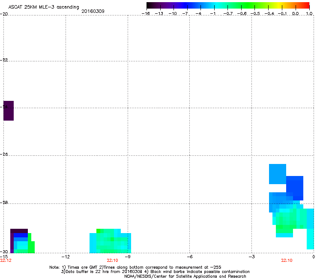The height and width of the screenshot is (279, 317).
Task: Click the color scale bar's dark purple end
Action: 151,5
